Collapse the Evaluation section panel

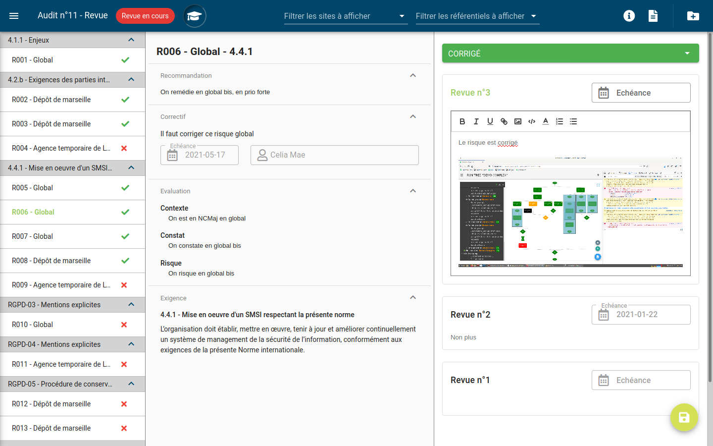(412, 191)
